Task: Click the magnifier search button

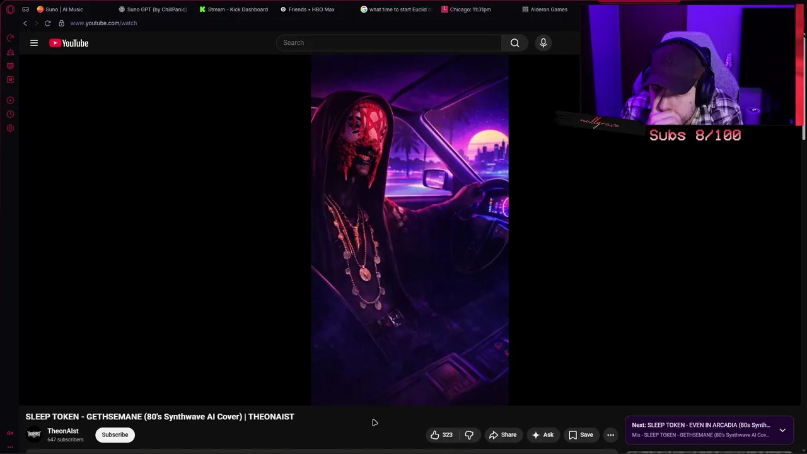Action: point(515,43)
